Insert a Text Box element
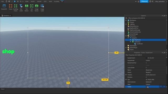Viewport: 168px width, 94px height. coord(31,8)
